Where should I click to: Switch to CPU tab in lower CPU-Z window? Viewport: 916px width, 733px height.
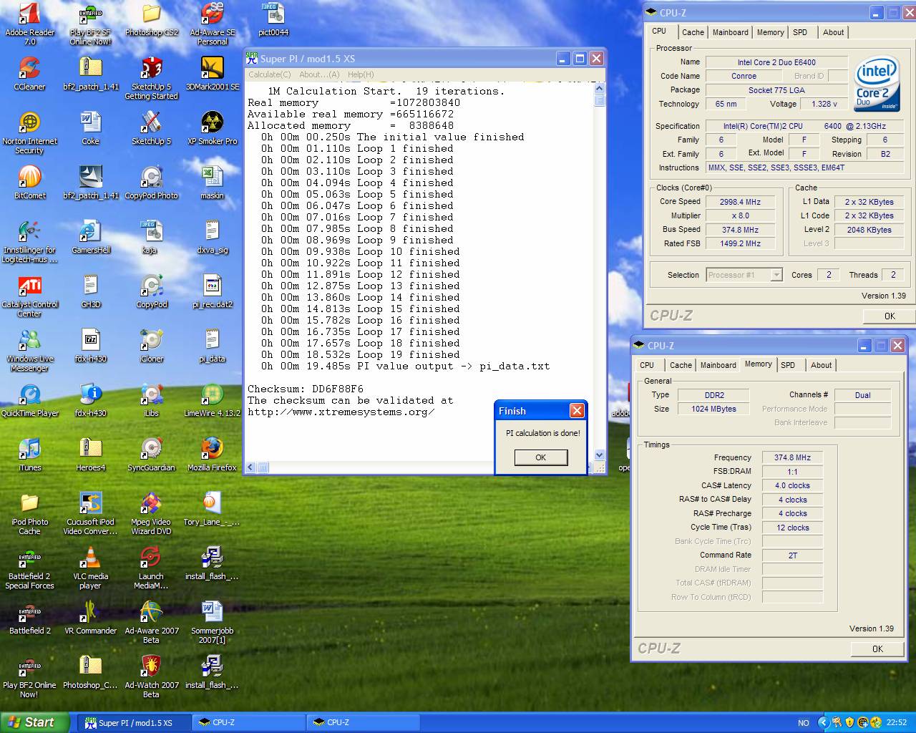point(647,365)
